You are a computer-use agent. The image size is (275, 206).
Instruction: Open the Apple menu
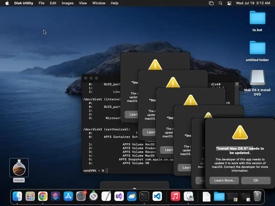pos(7,3)
